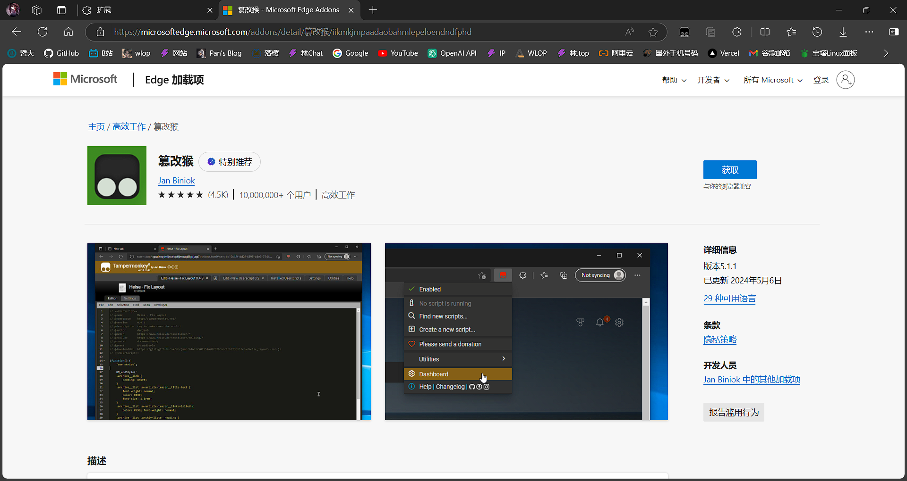Open the Edge 加载项 home link
Screen dimensions: 907x481
(174, 80)
